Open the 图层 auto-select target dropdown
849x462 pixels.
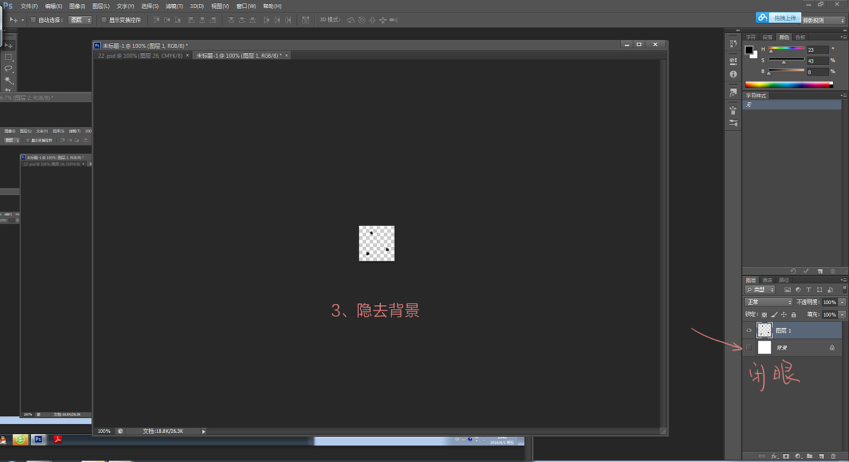click(80, 20)
